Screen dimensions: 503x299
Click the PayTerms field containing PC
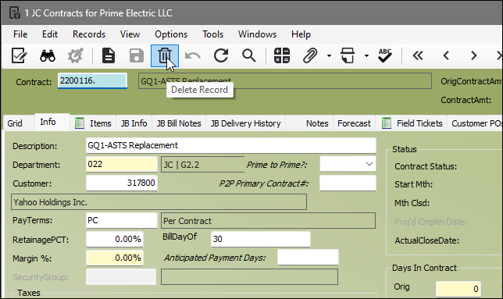click(x=122, y=220)
